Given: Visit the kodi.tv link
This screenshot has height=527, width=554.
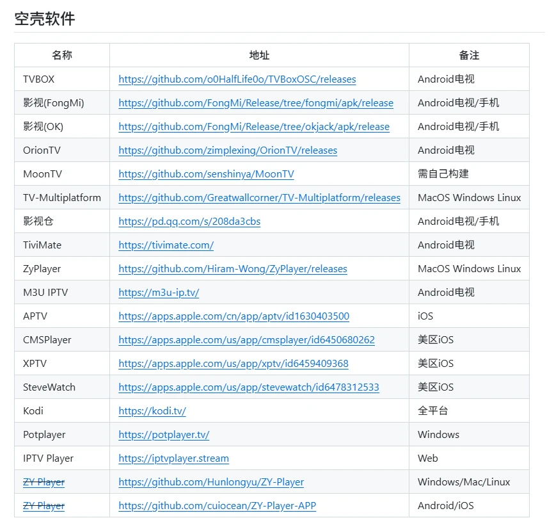Looking at the screenshot, I should click(152, 411).
